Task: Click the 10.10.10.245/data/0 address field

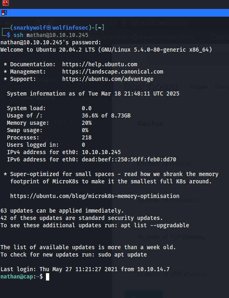Action: click(159, 23)
